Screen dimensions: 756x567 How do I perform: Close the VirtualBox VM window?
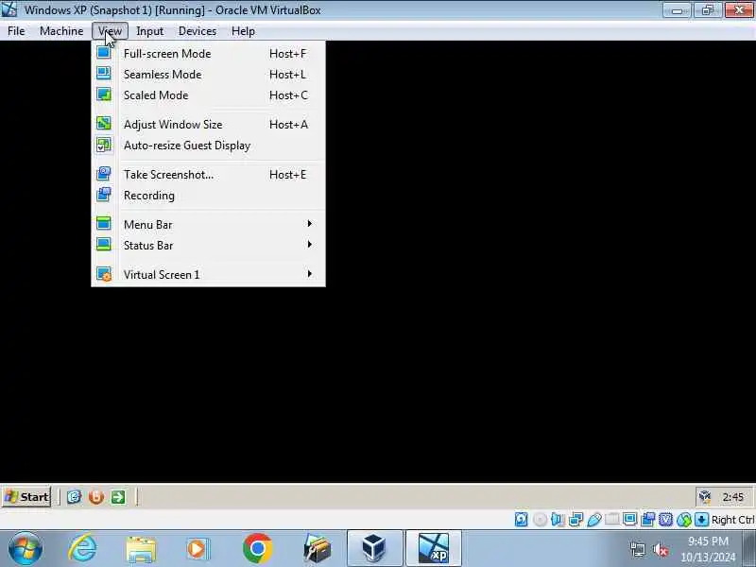[739, 9]
